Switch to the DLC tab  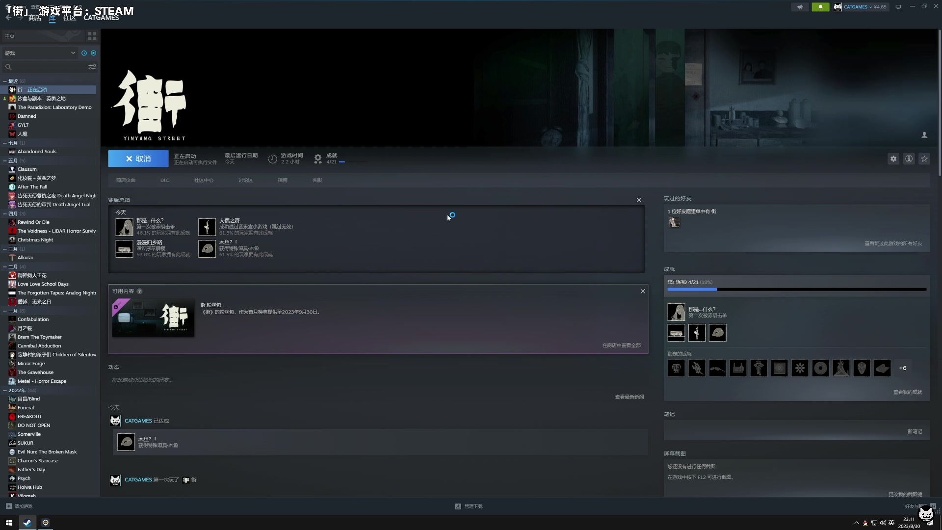pyautogui.click(x=165, y=180)
